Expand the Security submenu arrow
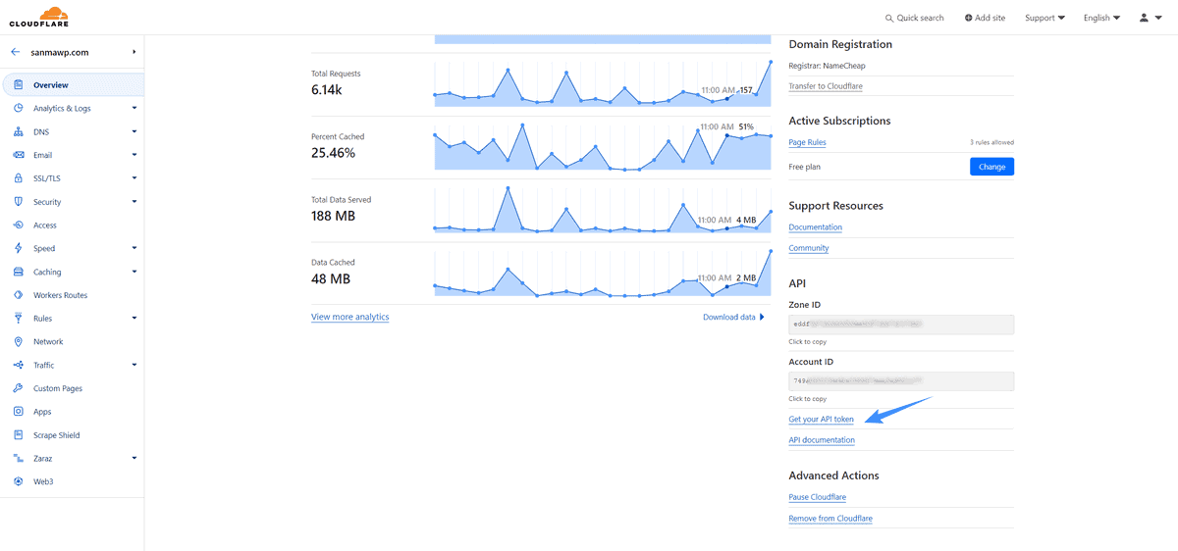 pyautogui.click(x=134, y=202)
